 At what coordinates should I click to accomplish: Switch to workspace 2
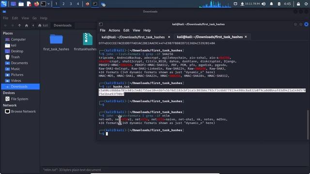pyautogui.click(x=63, y=4)
